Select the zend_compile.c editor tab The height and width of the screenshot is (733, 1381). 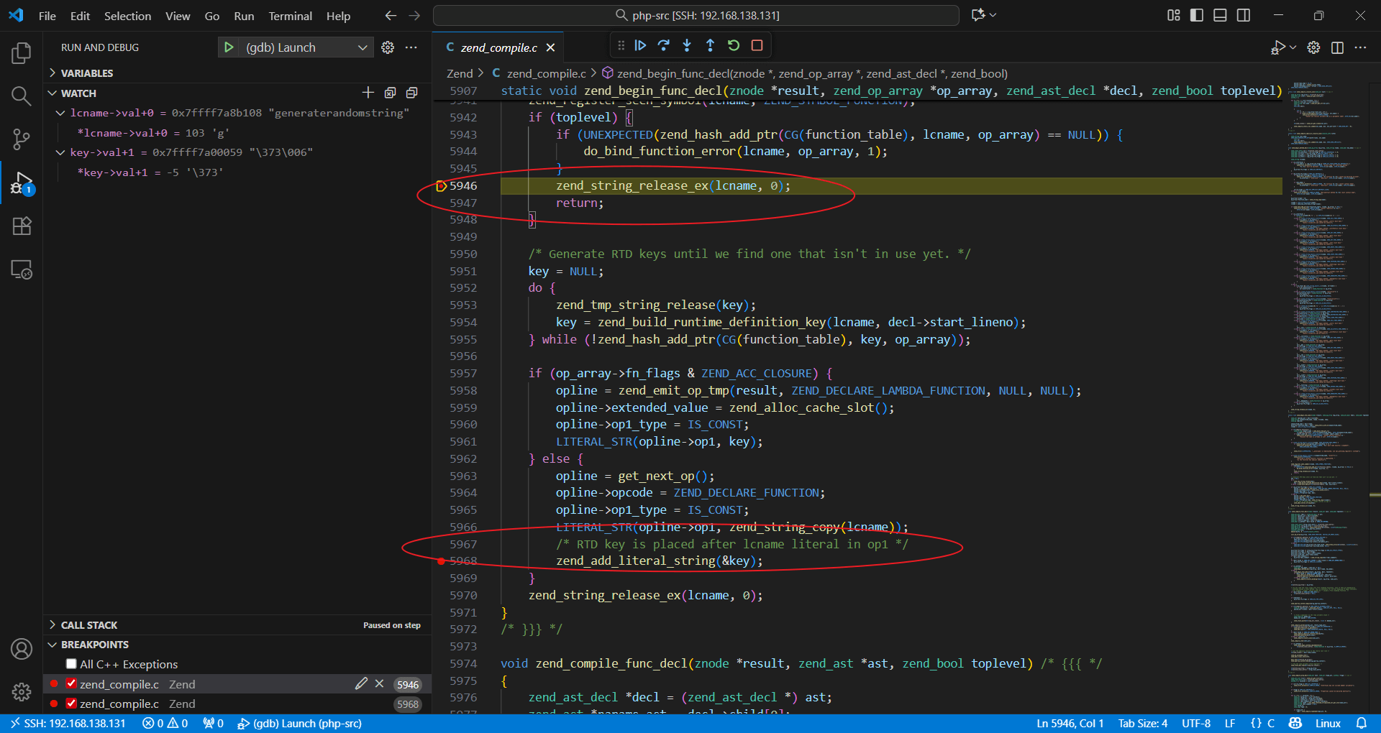[498, 47]
